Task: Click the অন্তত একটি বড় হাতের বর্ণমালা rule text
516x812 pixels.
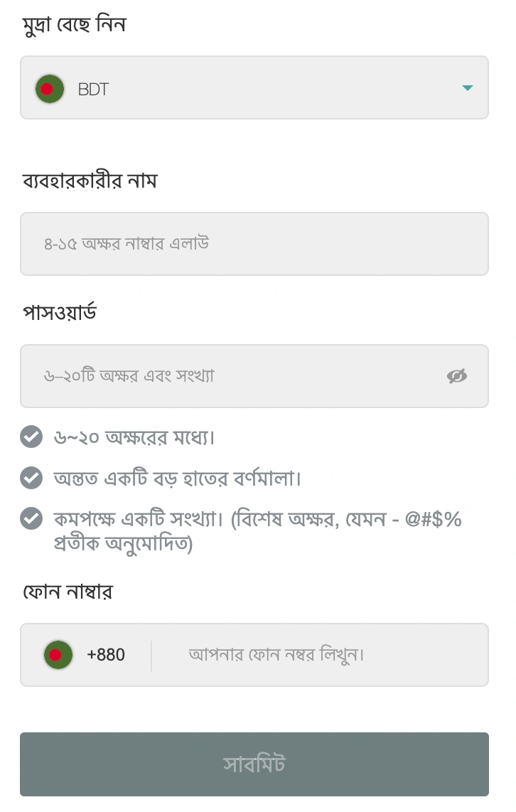Action: [x=178, y=478]
